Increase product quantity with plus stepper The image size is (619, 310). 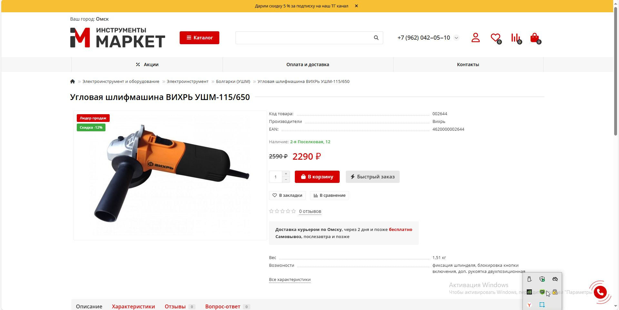[286, 174]
